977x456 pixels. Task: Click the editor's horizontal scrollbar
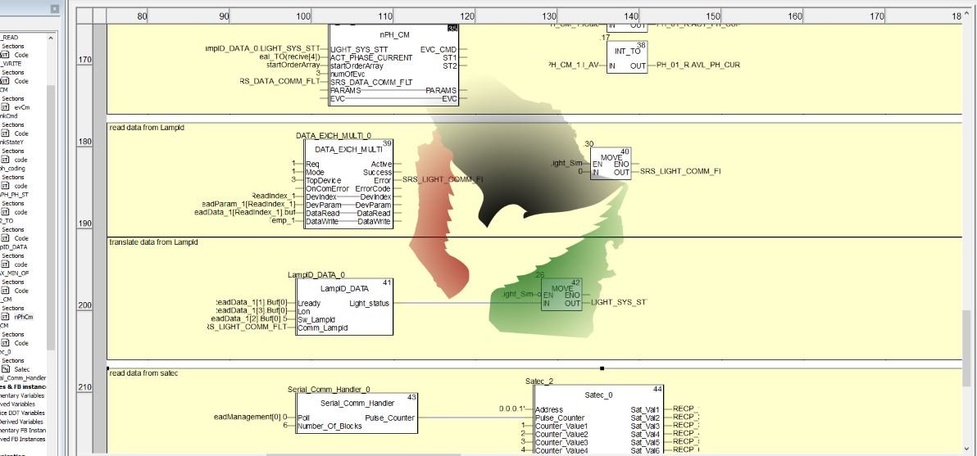coord(492,453)
